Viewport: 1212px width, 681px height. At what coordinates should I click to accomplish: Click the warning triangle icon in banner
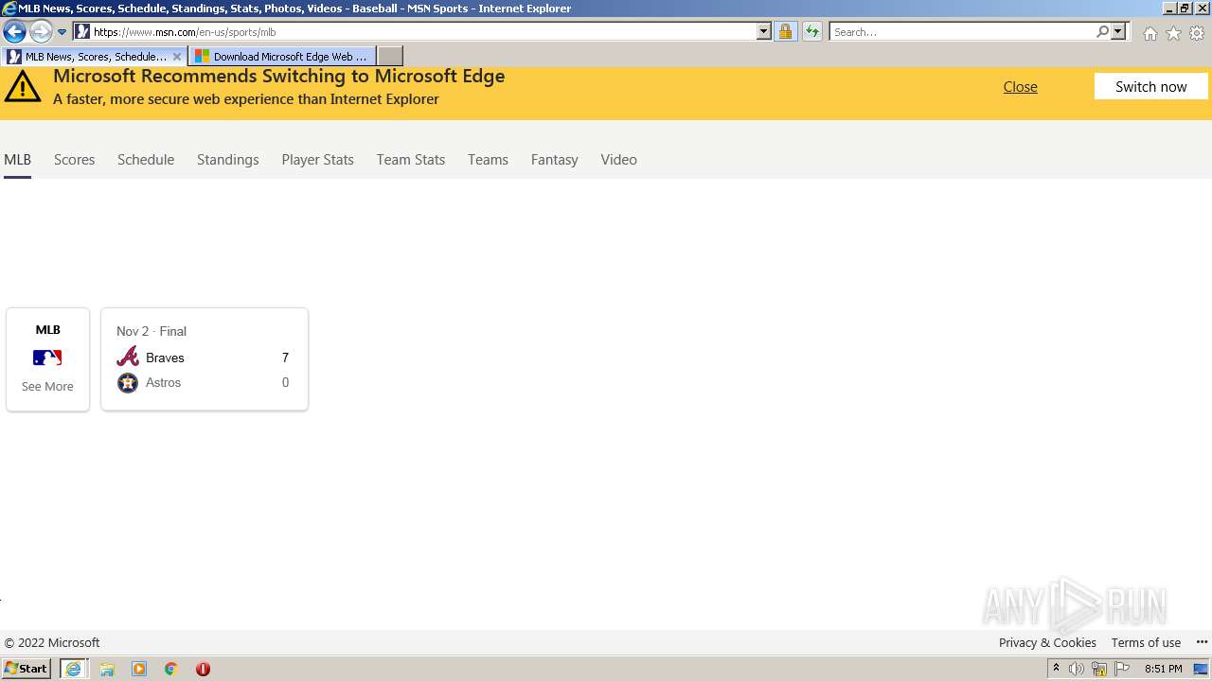[x=23, y=87]
